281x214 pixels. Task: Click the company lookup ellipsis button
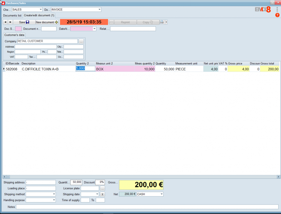click(x=81, y=41)
